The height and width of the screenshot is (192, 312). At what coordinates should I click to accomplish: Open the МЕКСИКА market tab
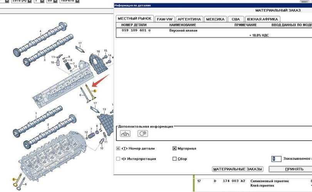[x=215, y=19]
